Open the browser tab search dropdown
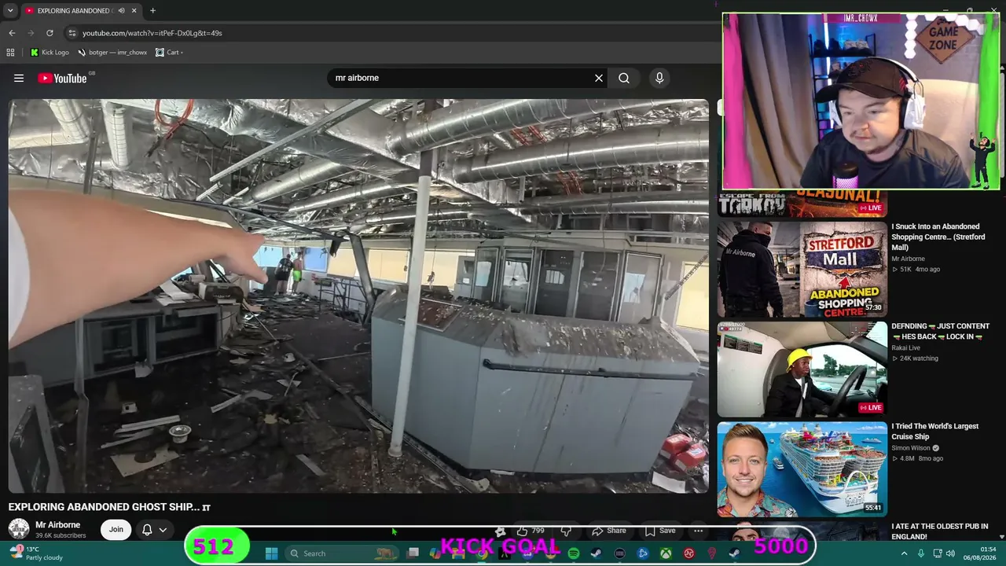The height and width of the screenshot is (566, 1006). coord(10,11)
